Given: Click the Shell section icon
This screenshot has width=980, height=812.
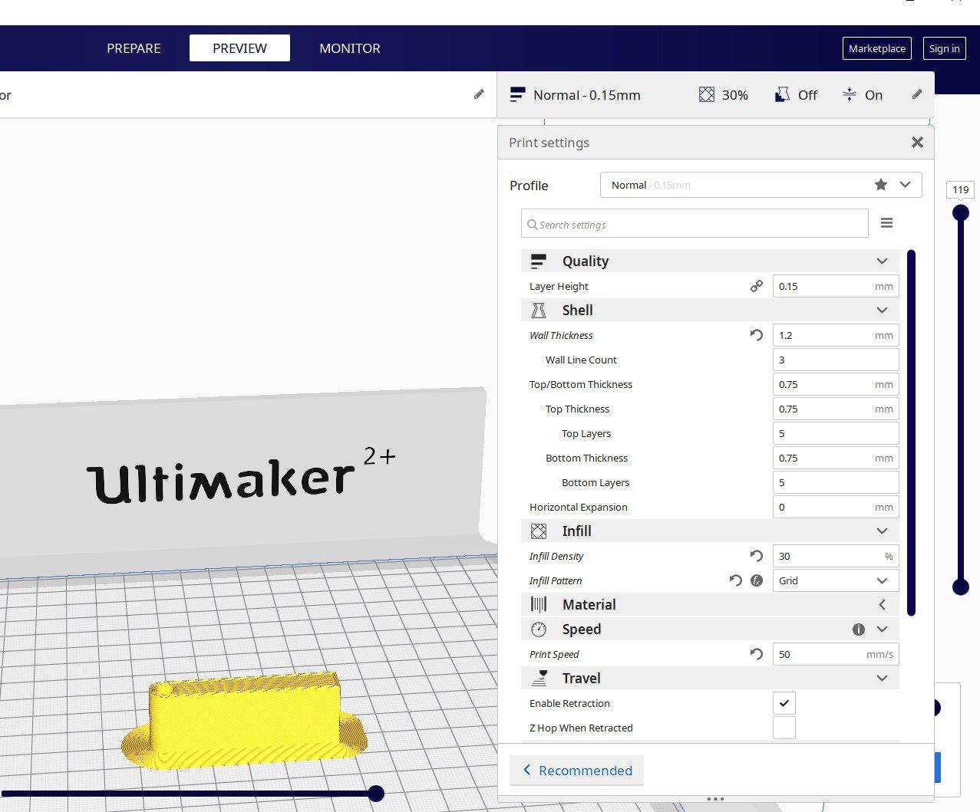Looking at the screenshot, I should click(539, 311).
